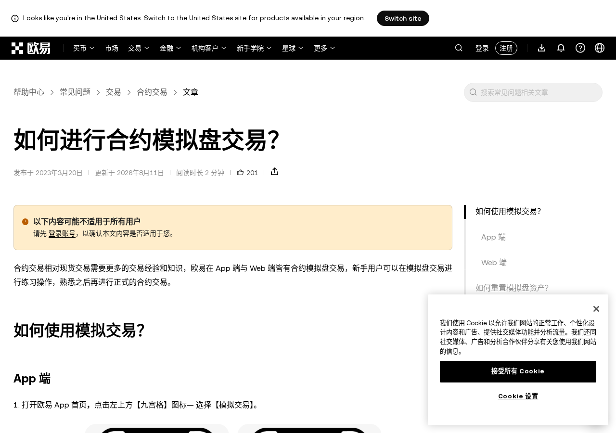Share the article via share icon
The height and width of the screenshot is (433, 616).
coord(275,172)
